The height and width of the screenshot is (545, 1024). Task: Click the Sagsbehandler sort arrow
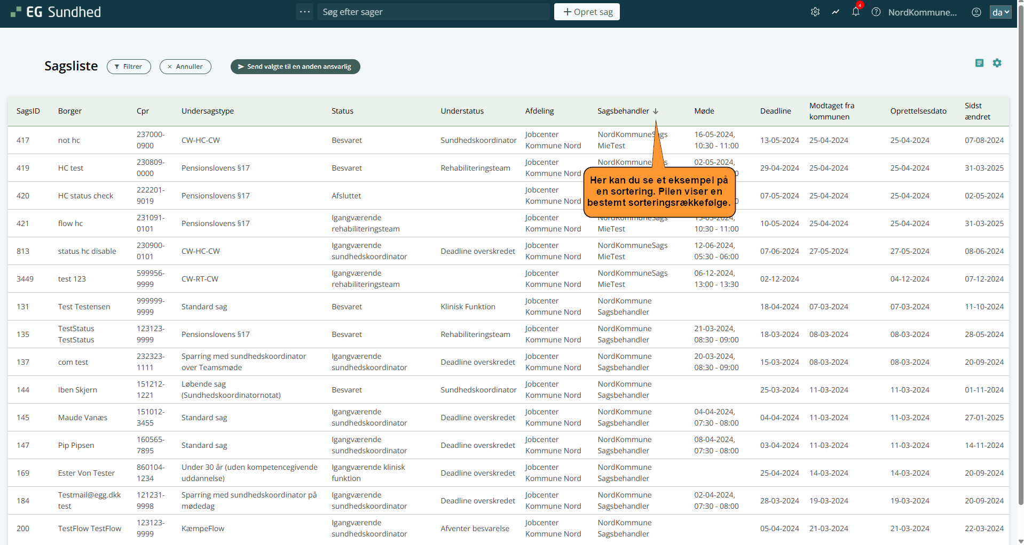click(656, 111)
